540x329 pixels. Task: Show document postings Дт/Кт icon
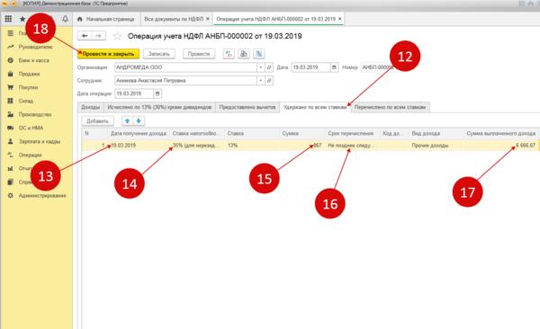tap(229, 54)
